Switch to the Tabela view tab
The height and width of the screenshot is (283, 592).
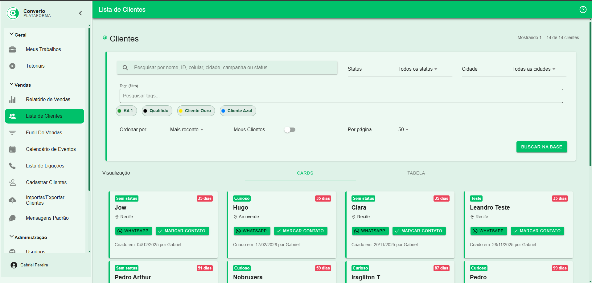tap(416, 173)
